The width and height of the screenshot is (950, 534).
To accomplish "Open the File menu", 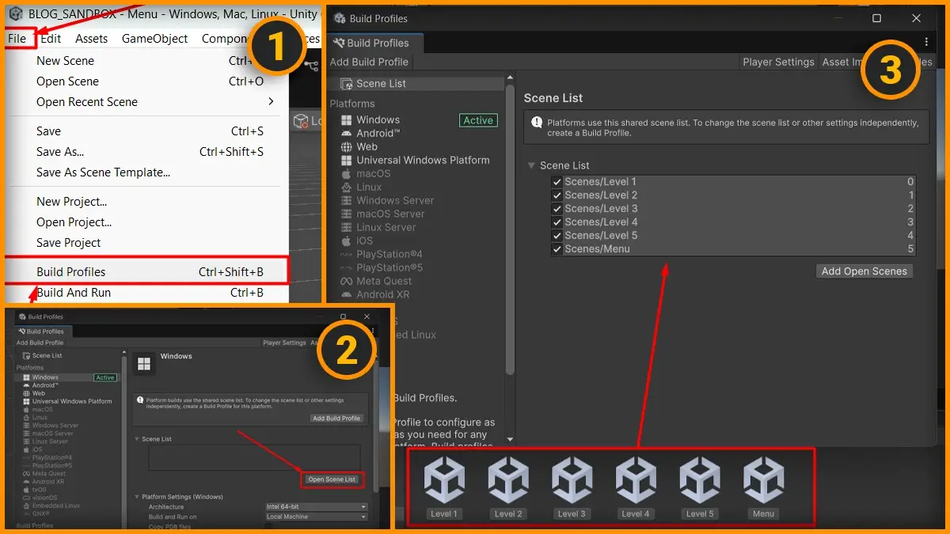I will pos(17,38).
